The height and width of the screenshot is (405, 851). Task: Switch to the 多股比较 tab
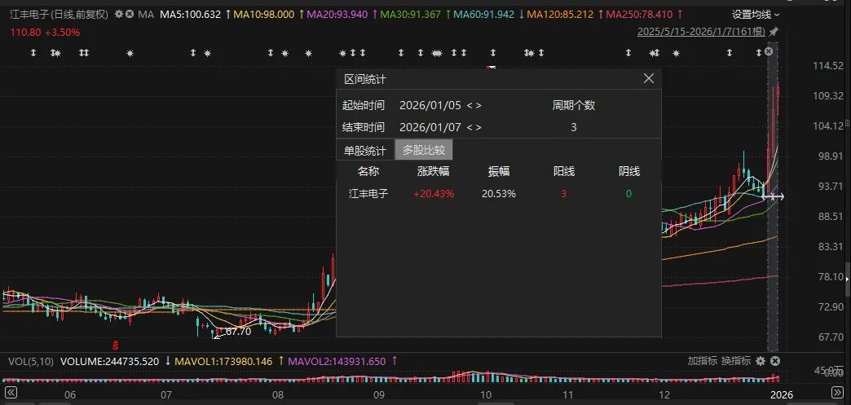click(423, 151)
